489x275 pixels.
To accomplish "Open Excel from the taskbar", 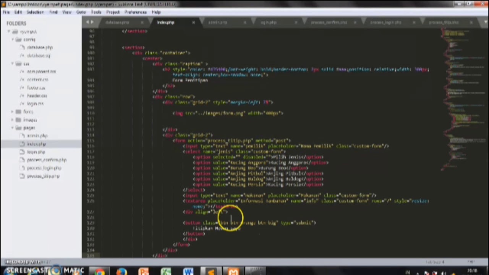I will pos(166,272).
